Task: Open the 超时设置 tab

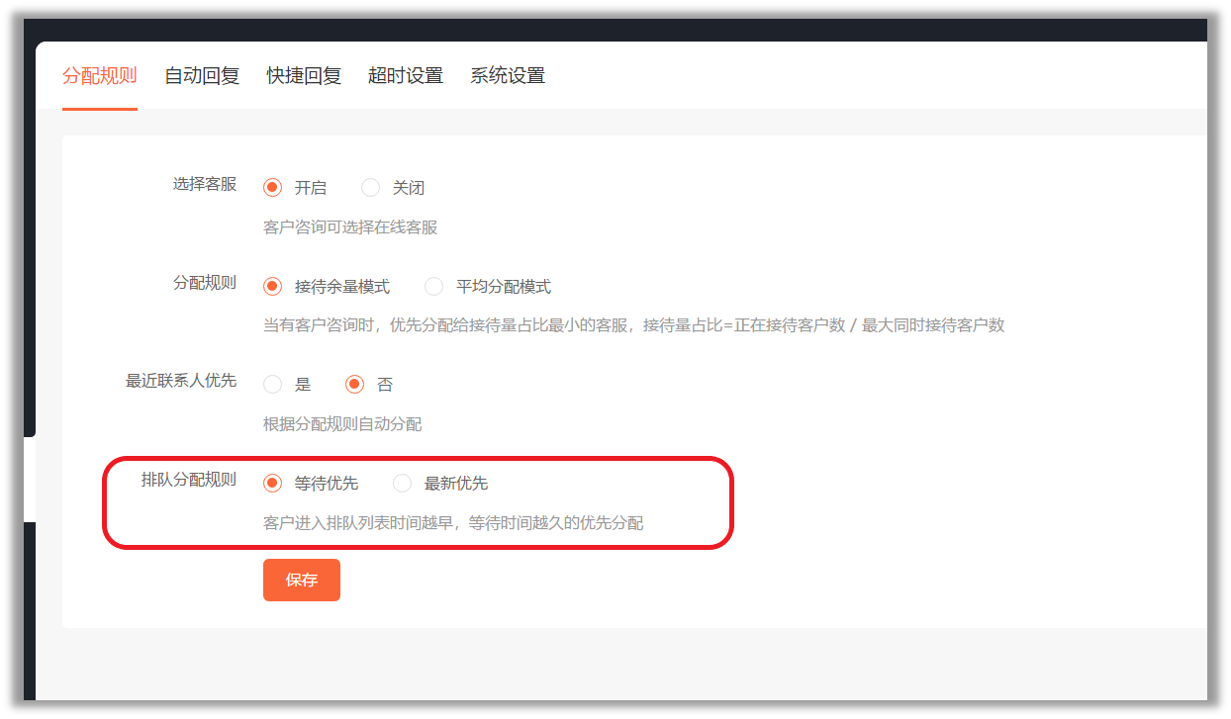Action: coord(406,76)
